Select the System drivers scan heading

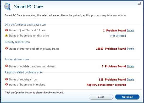click(17, 59)
